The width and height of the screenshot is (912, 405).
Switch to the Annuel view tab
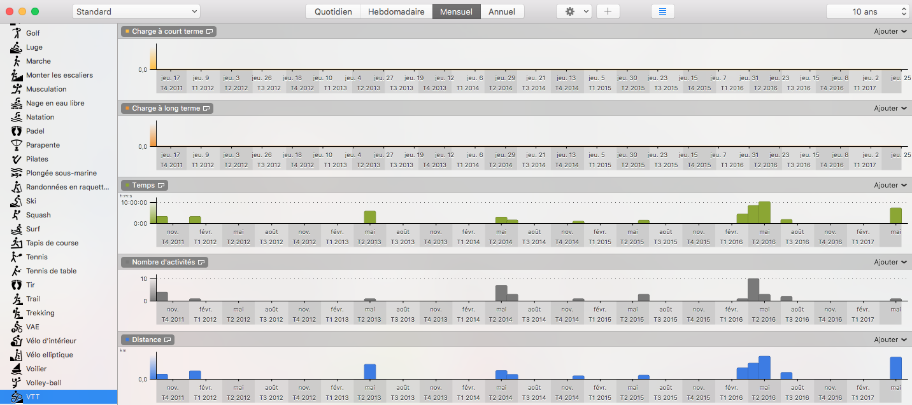pos(502,11)
